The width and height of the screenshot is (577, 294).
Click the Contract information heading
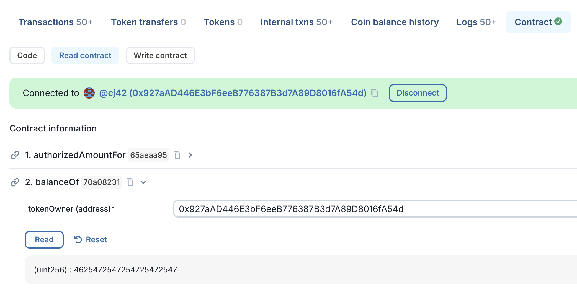pyautogui.click(x=53, y=128)
